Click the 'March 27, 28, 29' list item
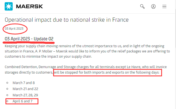This screenshot has height=109, width=176. click(x=25, y=95)
